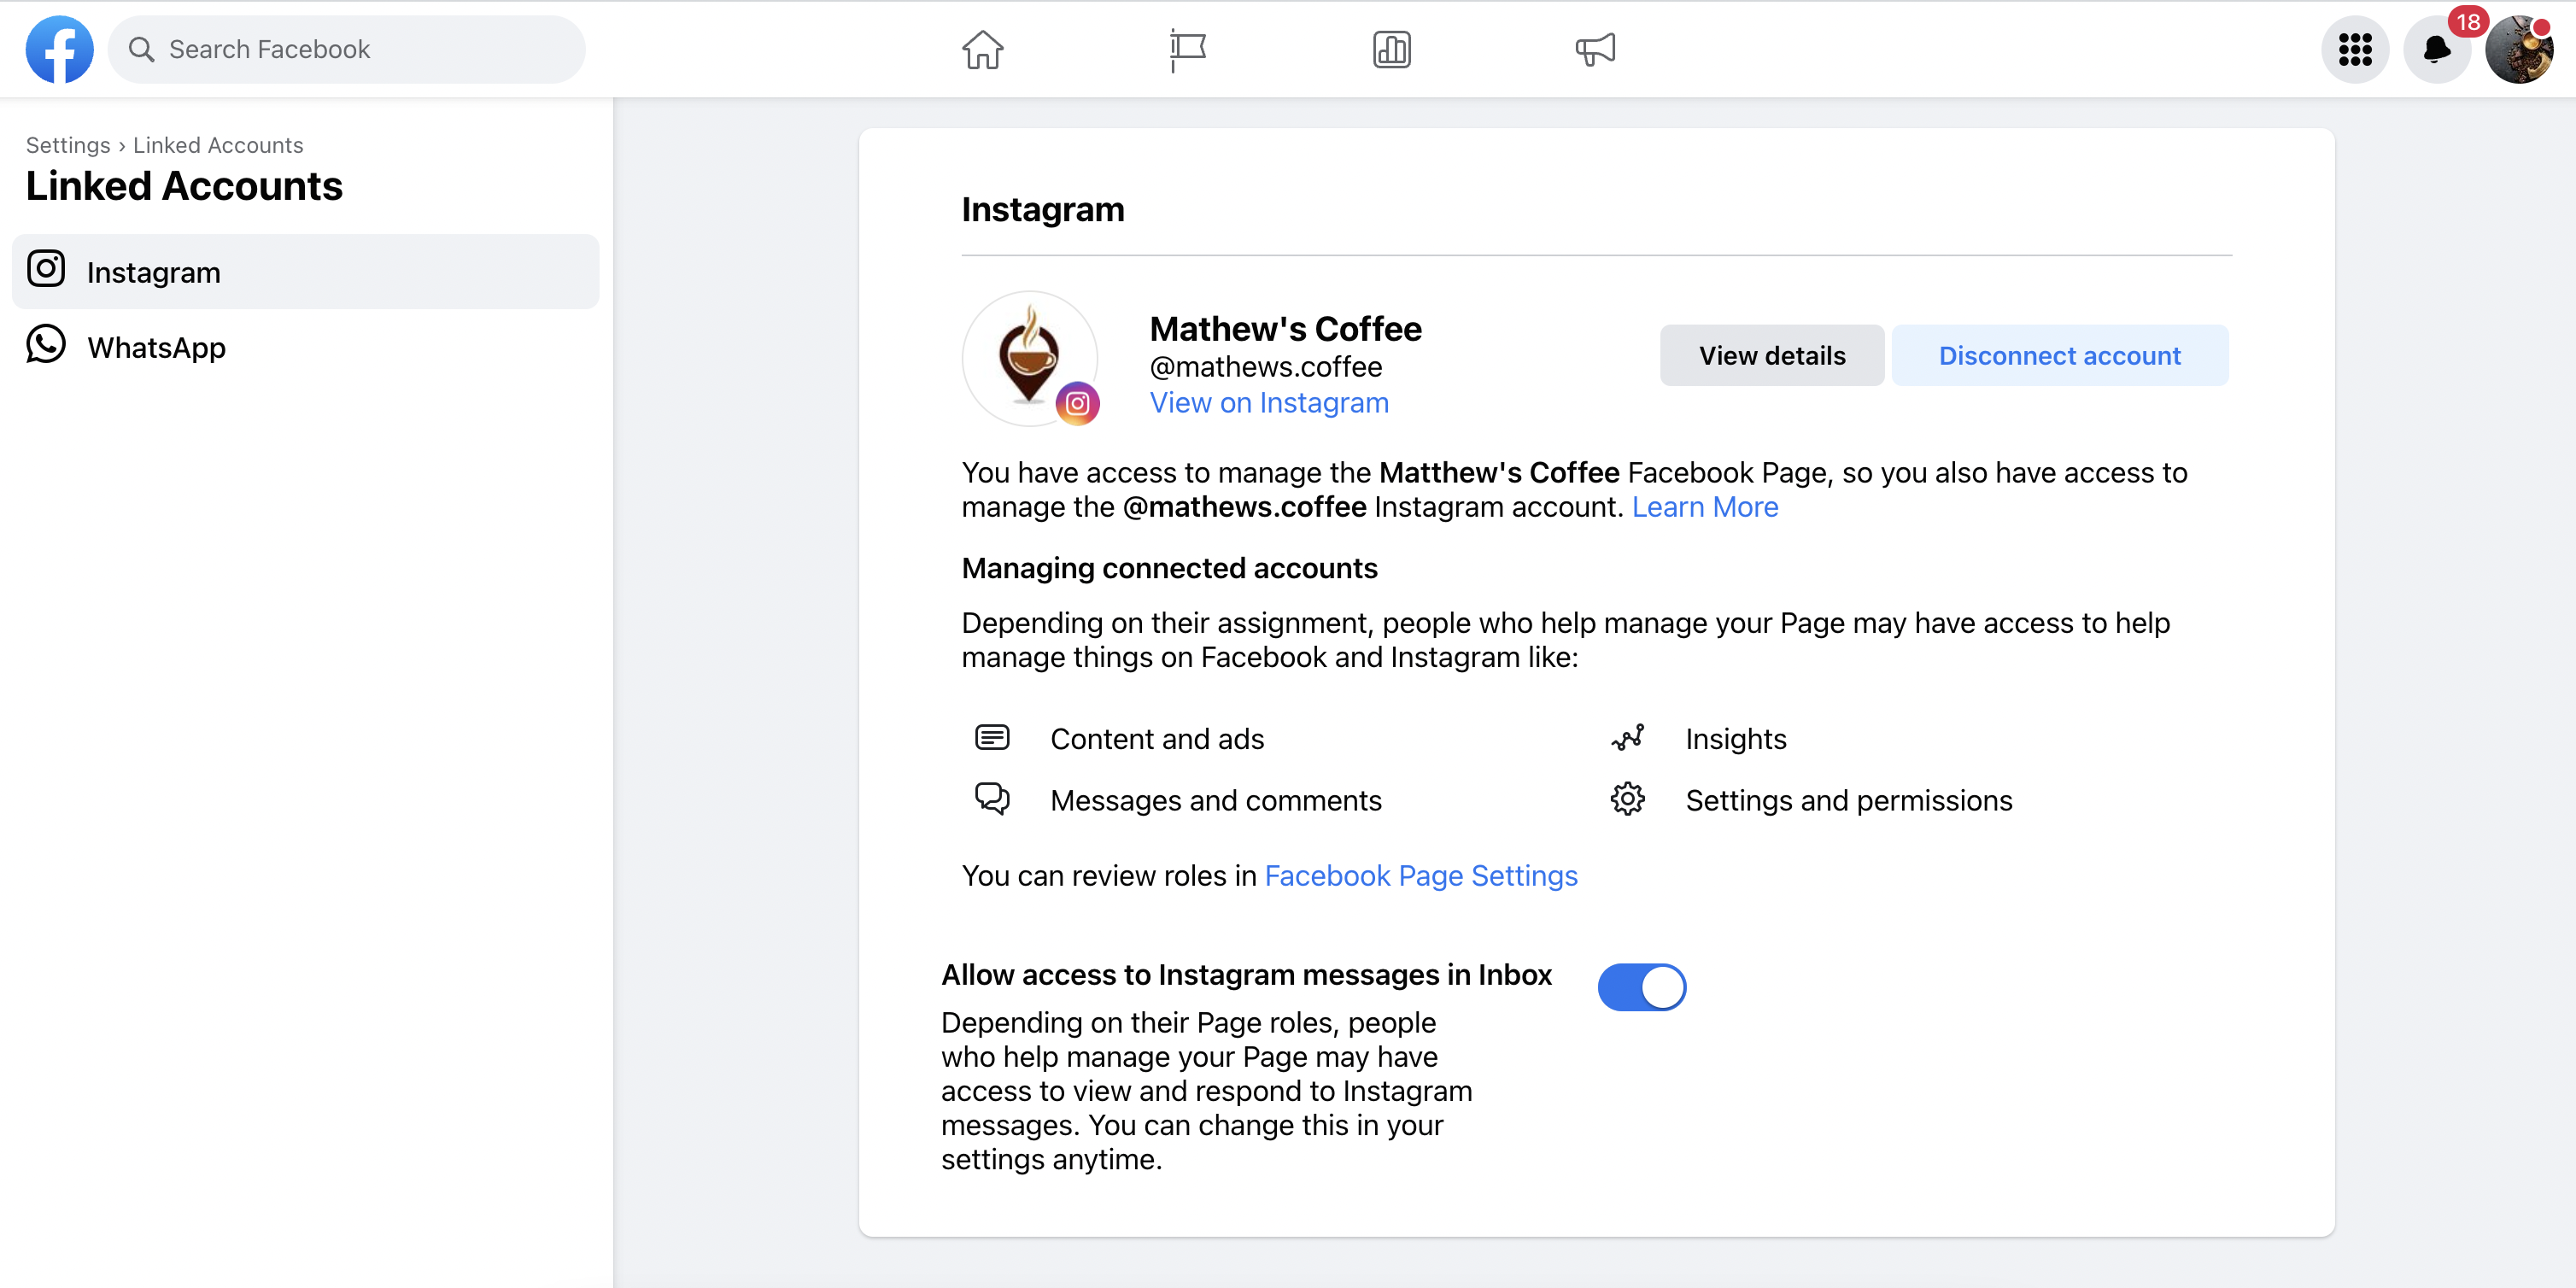Click the Settings breadcrumb link
This screenshot has width=2576, height=1288.
tap(68, 145)
